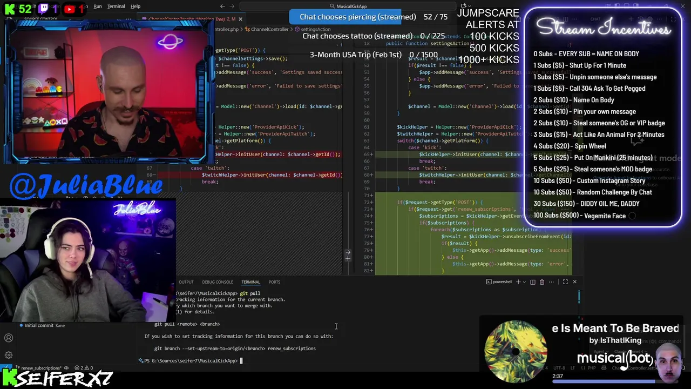This screenshot has width=691, height=389.
Task: Expand the dropdown arrow beside the Copilot icon
Action: click(471, 6)
